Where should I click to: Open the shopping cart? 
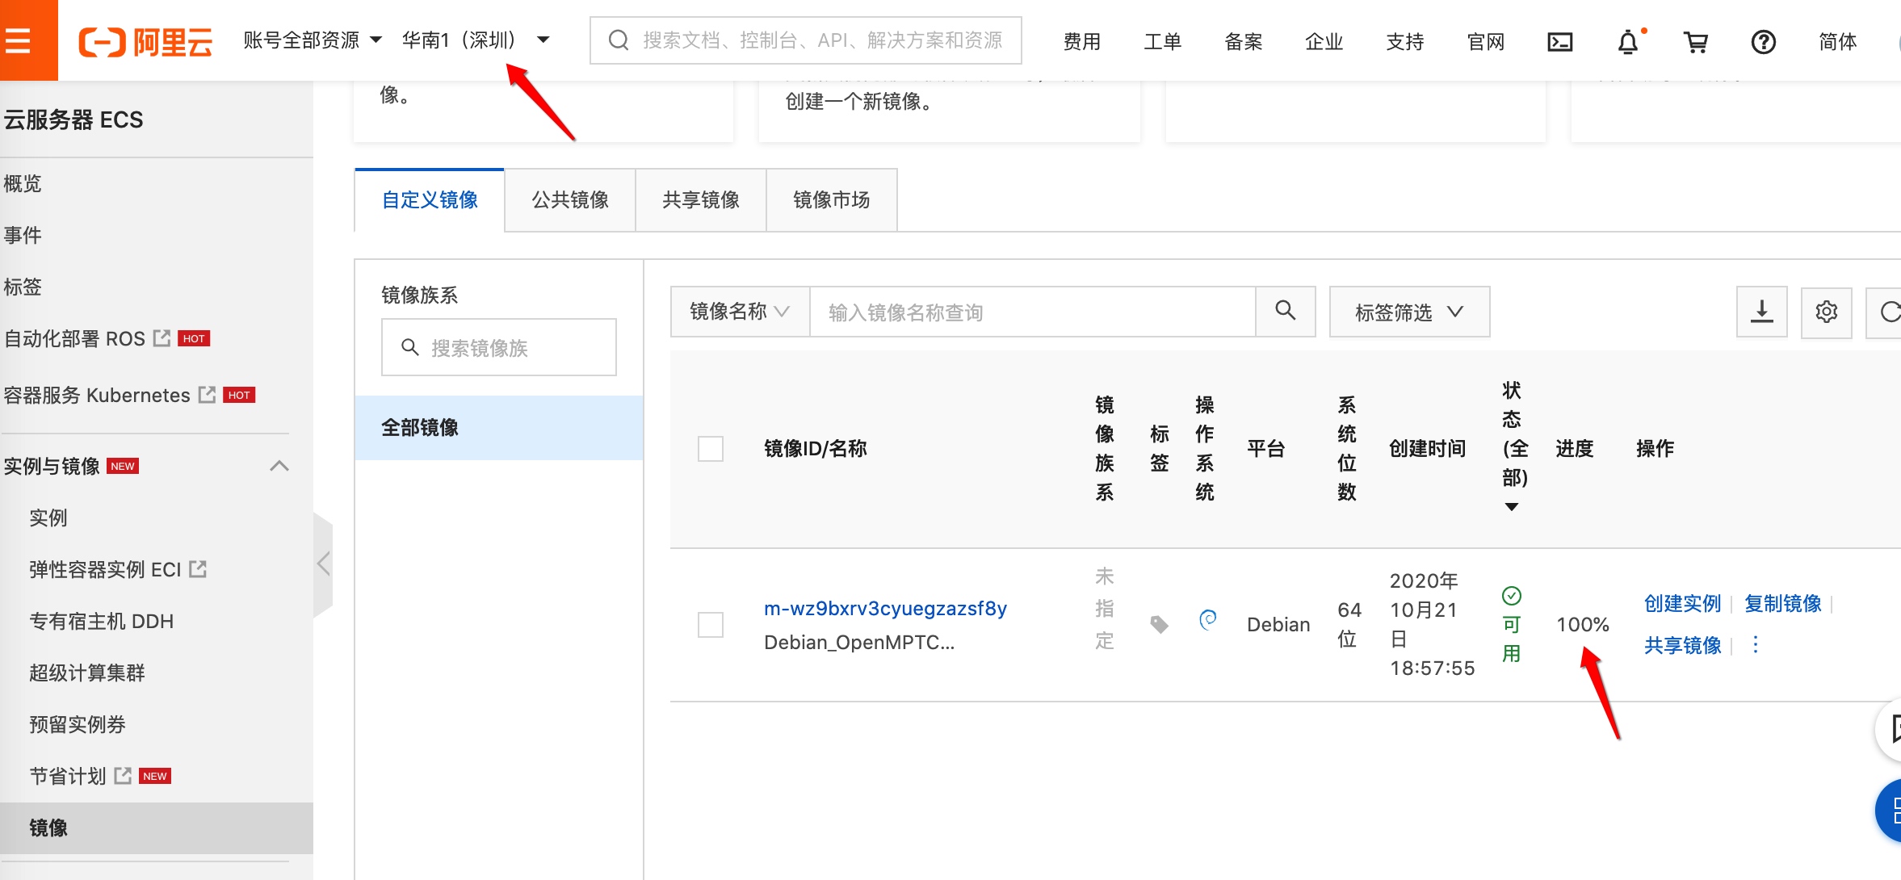pyautogui.click(x=1695, y=42)
